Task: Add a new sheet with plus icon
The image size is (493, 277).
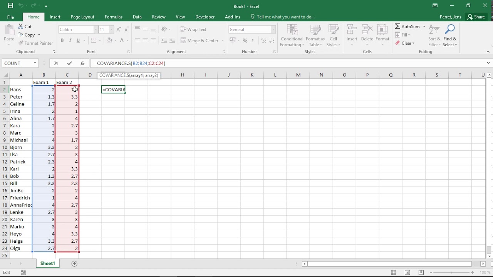Action: (x=74, y=264)
